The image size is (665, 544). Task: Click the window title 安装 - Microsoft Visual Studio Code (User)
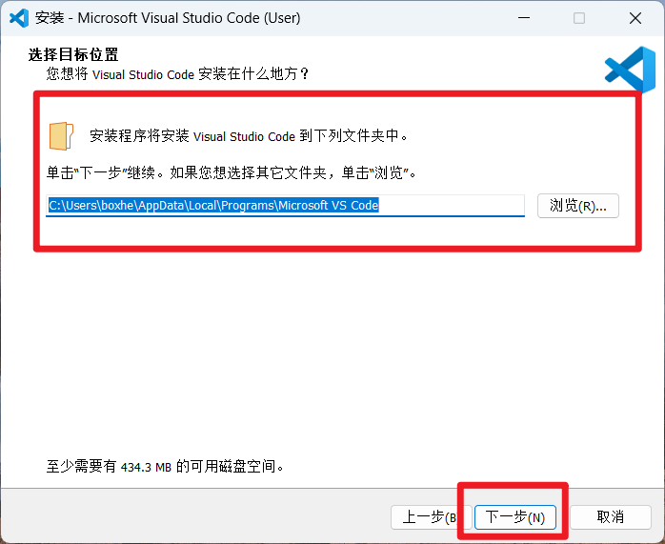point(168,18)
